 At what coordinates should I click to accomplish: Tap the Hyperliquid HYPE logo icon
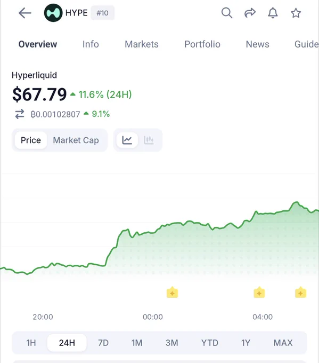click(x=53, y=13)
